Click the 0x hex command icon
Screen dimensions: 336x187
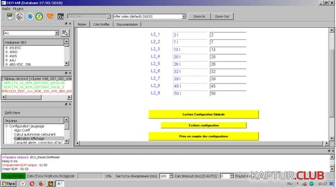(x=61, y=16)
